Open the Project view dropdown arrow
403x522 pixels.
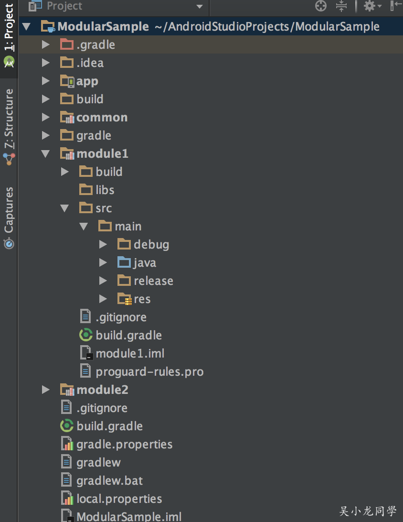(200, 6)
